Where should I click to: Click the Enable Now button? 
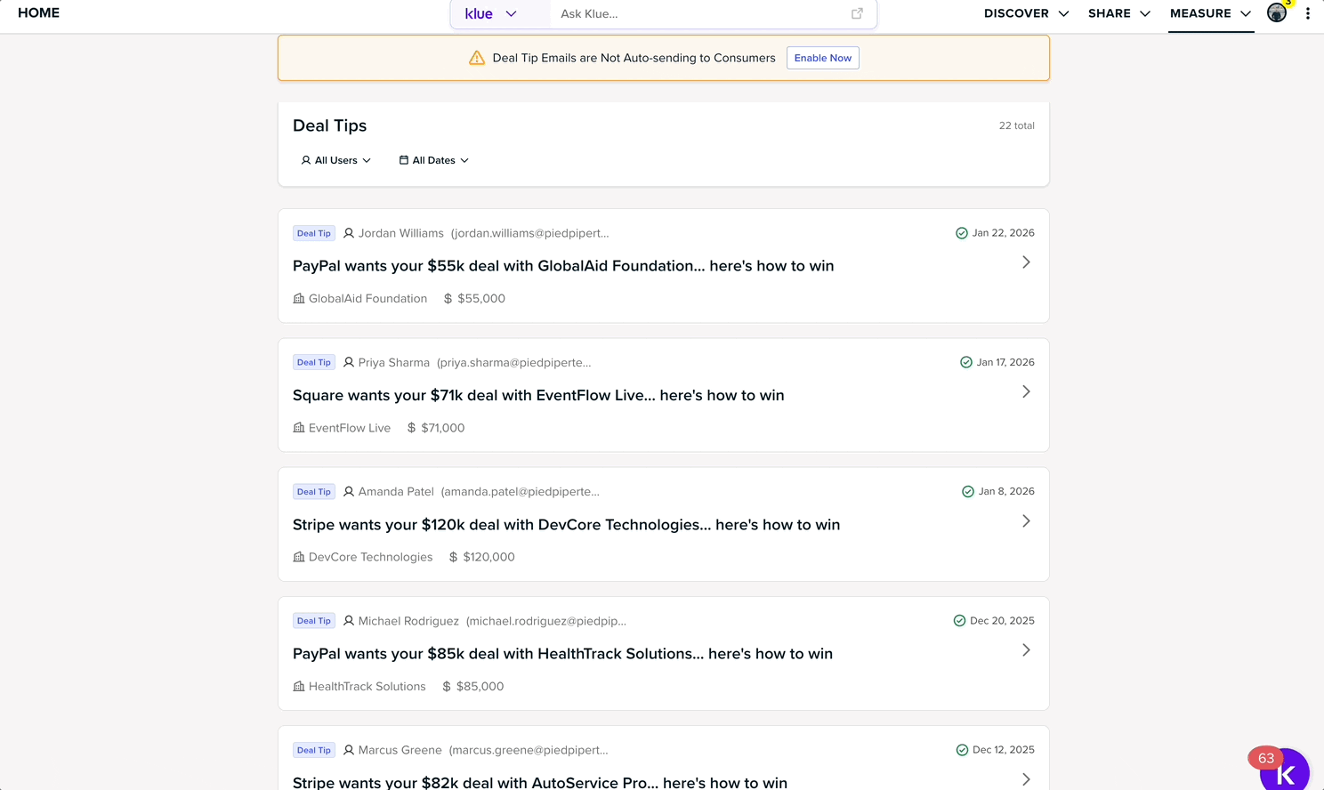click(823, 58)
